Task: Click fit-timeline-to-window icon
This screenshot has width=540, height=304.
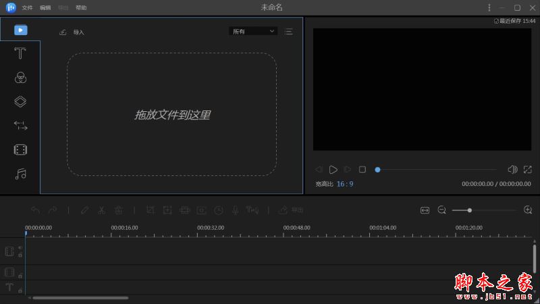Action: [x=425, y=210]
